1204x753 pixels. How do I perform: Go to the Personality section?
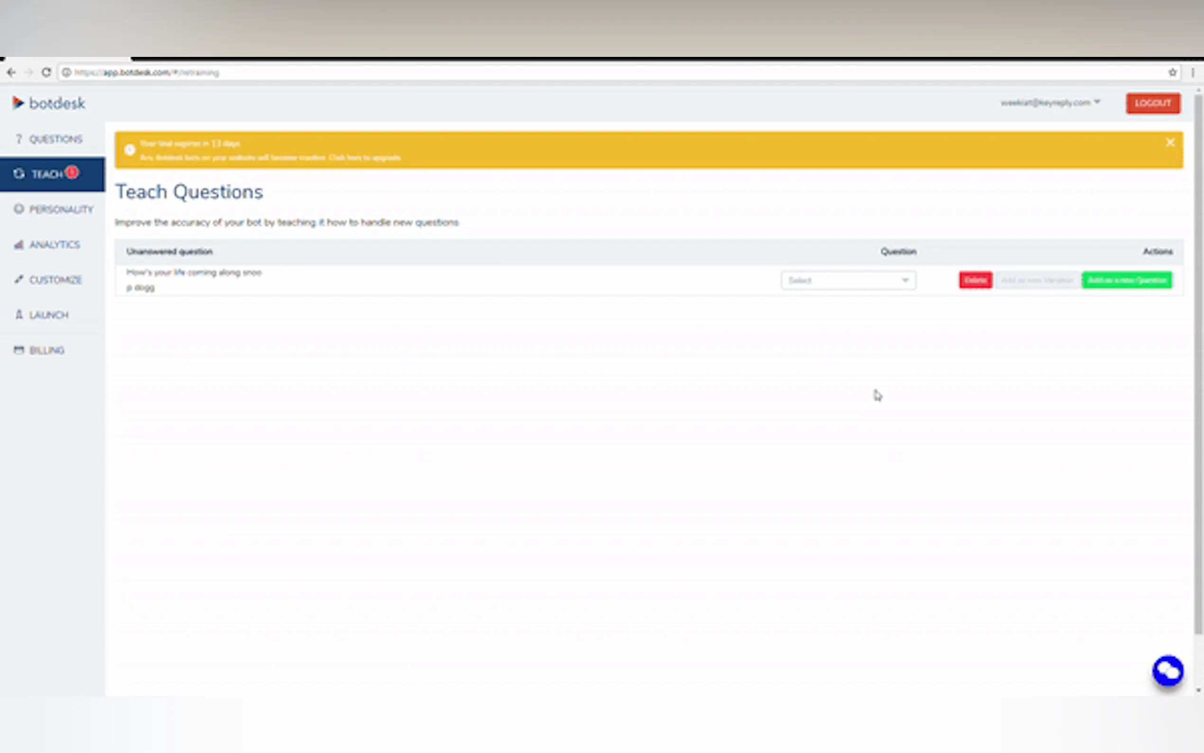[60, 209]
